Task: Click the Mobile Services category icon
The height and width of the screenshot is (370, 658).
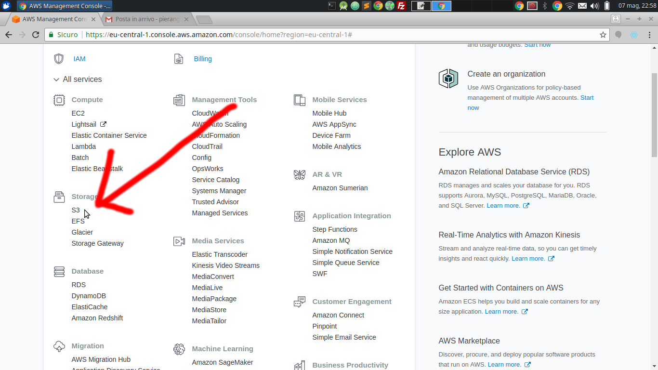Action: [299, 100]
